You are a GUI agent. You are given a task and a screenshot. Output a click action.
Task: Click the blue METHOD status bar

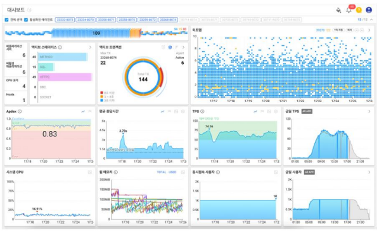(x=63, y=57)
